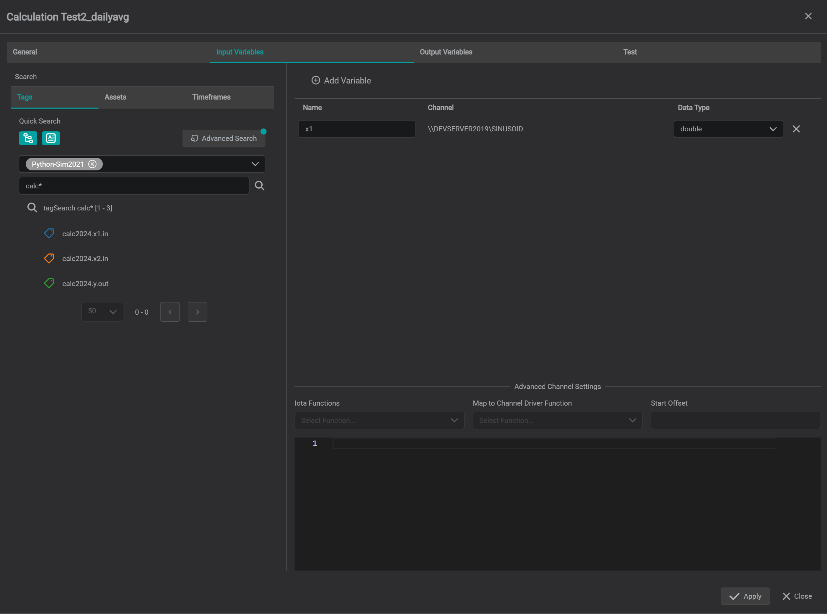This screenshot has height=614, width=827.
Task: Click the Start Offset field
Action: (x=735, y=420)
